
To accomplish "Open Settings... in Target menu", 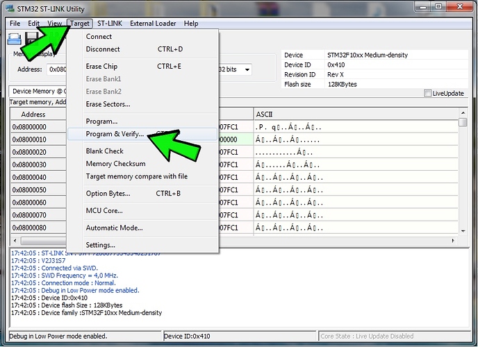I will coord(142,245).
